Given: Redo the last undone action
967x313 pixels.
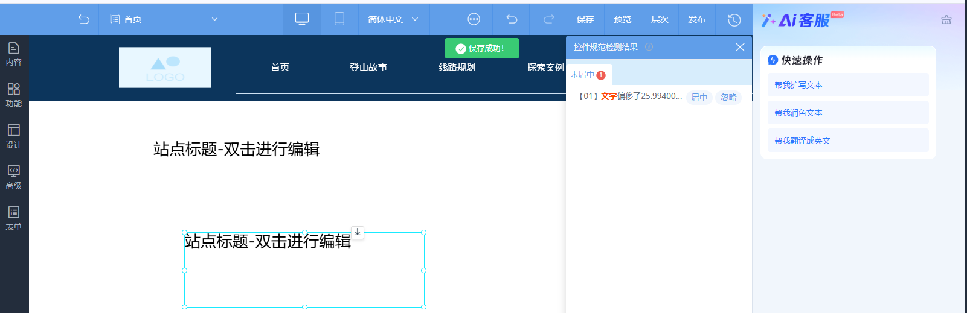Looking at the screenshot, I should (x=548, y=19).
